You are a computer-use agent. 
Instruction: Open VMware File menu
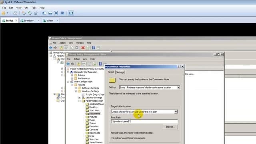[4, 8]
